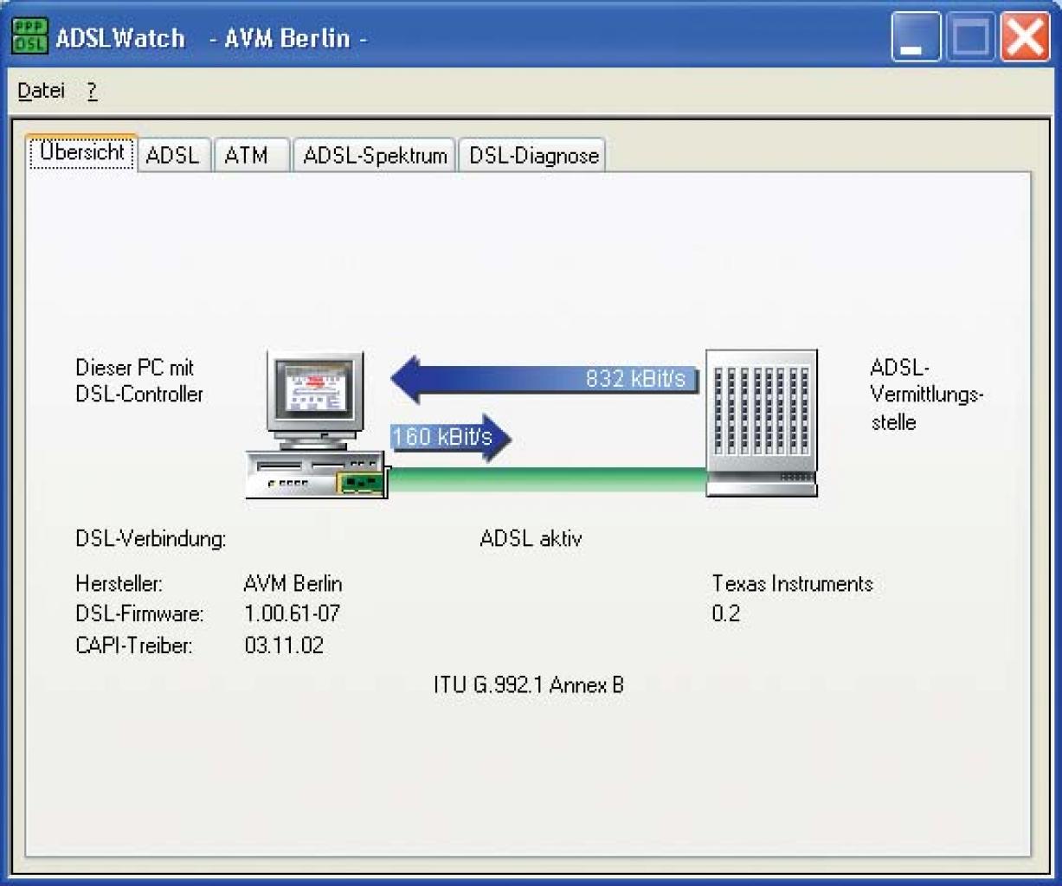Click the green DSL connection line
The width and height of the screenshot is (1062, 886).
click(546, 478)
